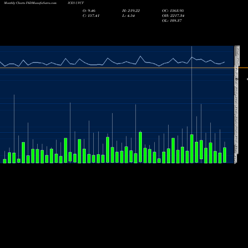This screenshot has height=248, width=248.
Task: Click the vertical price axis scale strip
Action: point(237,105)
